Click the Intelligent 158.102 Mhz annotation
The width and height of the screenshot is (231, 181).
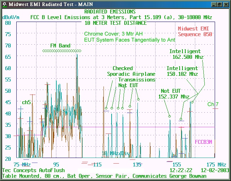pyautogui.click(x=182, y=71)
